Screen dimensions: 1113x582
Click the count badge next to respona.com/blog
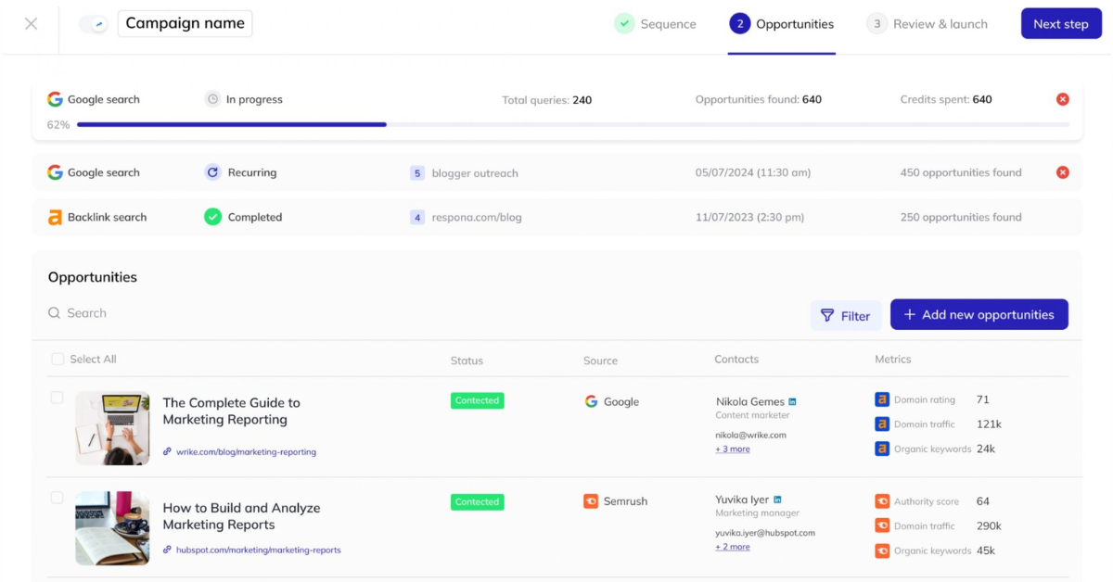[x=417, y=218]
